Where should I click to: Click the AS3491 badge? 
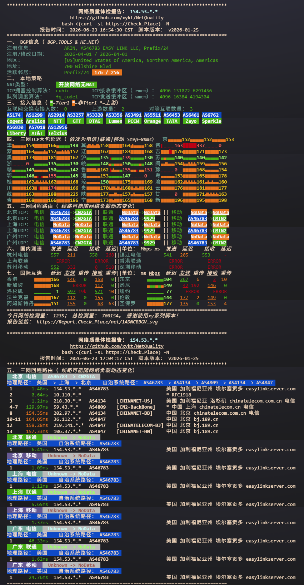click(x=133, y=115)
